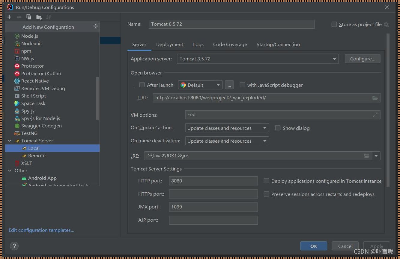Collapse the Other tree node
Image resolution: width=400 pixels, height=259 pixels.
(x=10, y=170)
